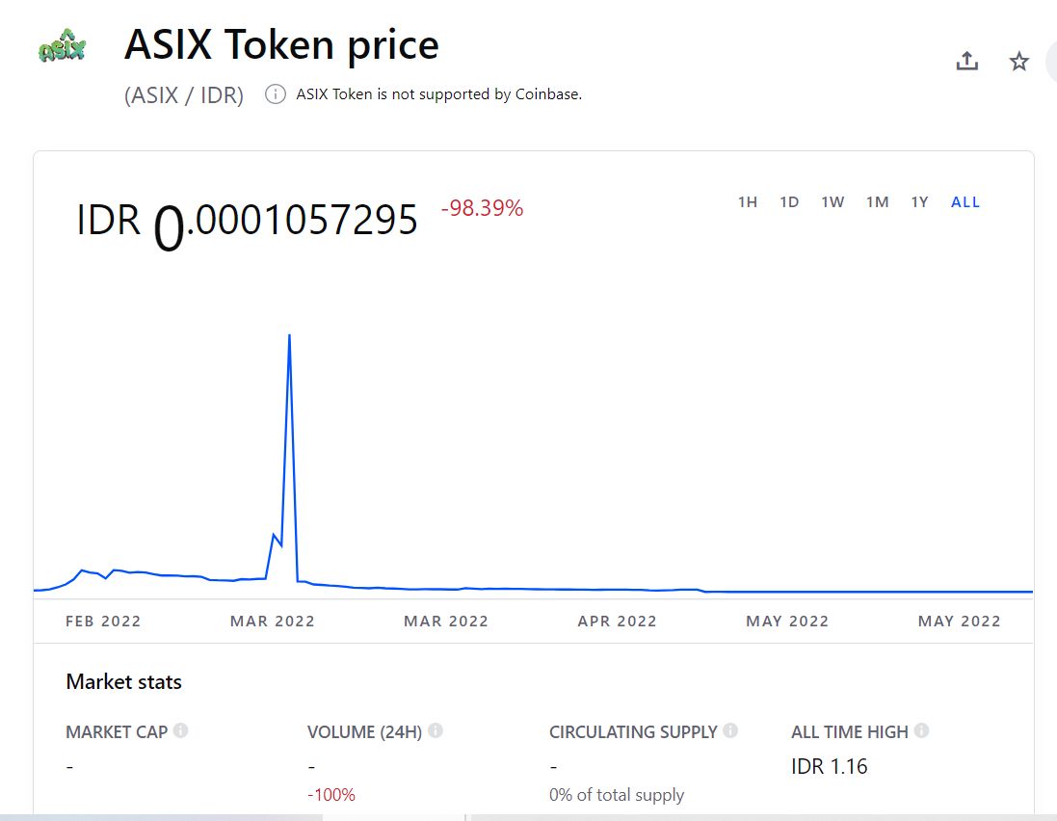The height and width of the screenshot is (821, 1057).
Task: Click the ASIX token logo icon
Action: click(61, 46)
